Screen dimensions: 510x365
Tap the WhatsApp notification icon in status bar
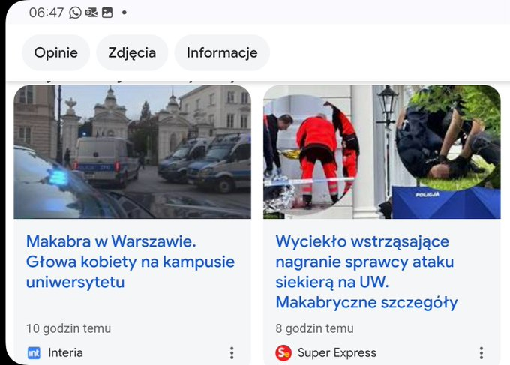(x=75, y=13)
